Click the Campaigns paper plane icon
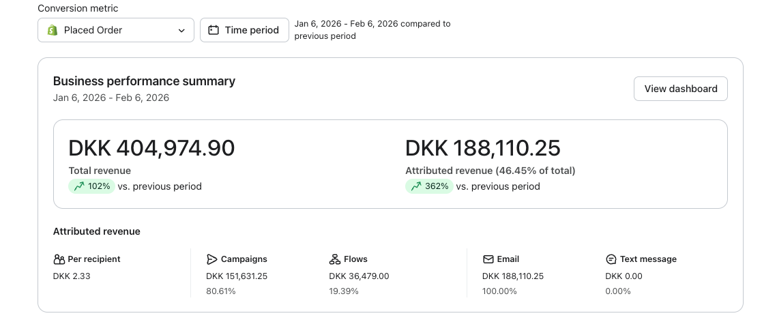This screenshot has width=762, height=320. (x=211, y=259)
